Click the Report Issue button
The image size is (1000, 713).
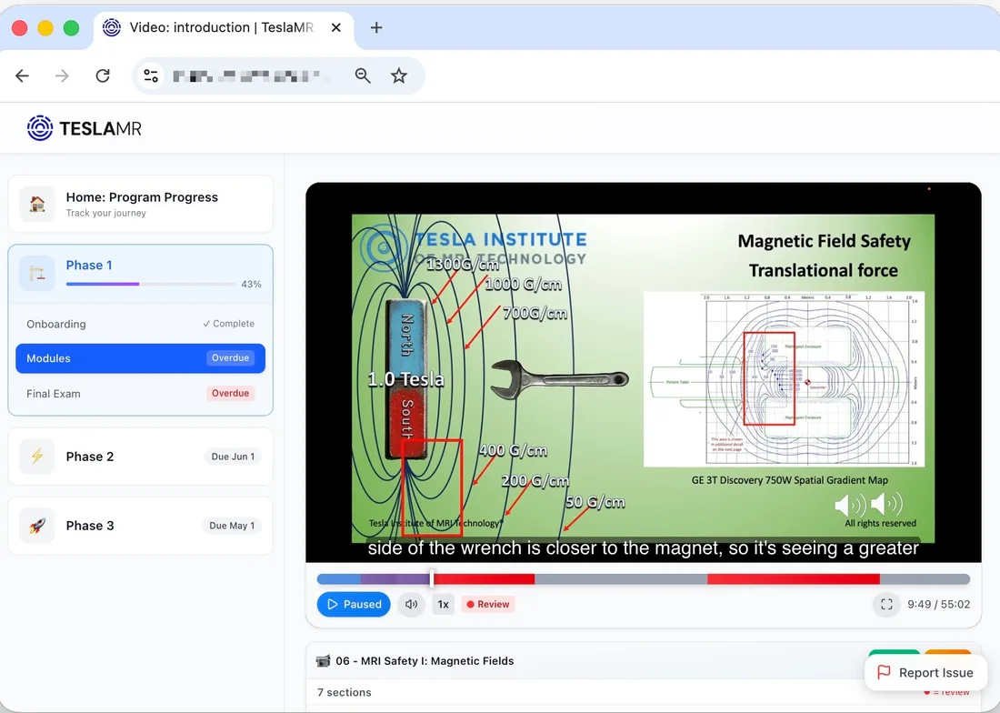click(x=925, y=672)
